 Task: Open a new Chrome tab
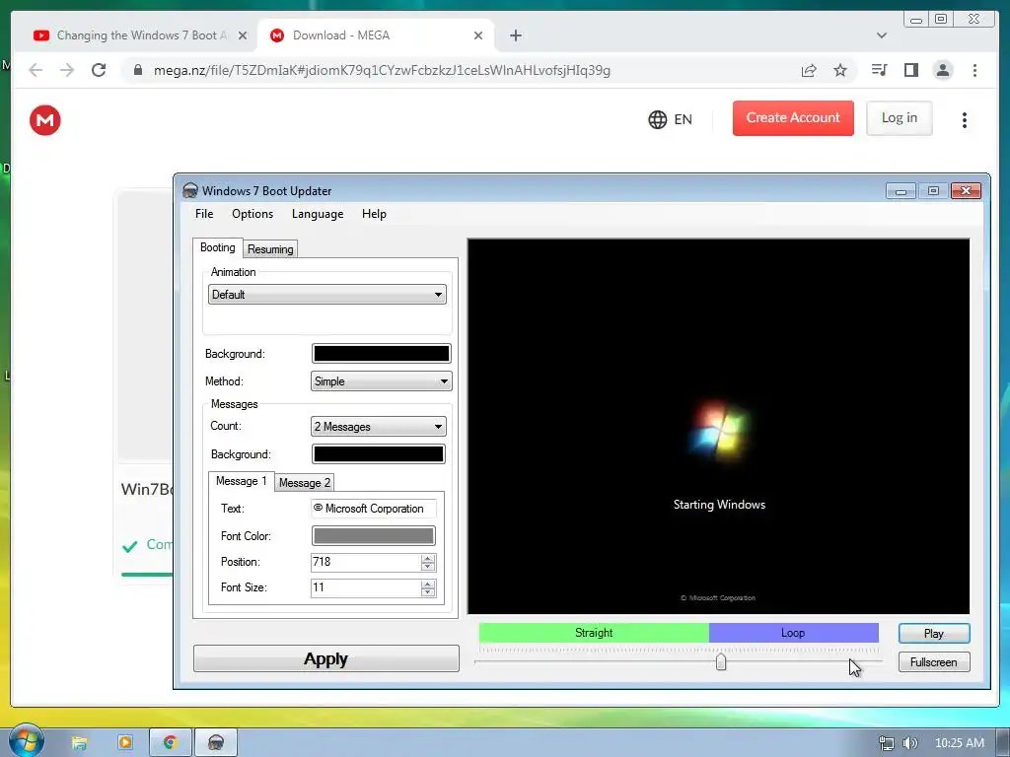tap(515, 35)
